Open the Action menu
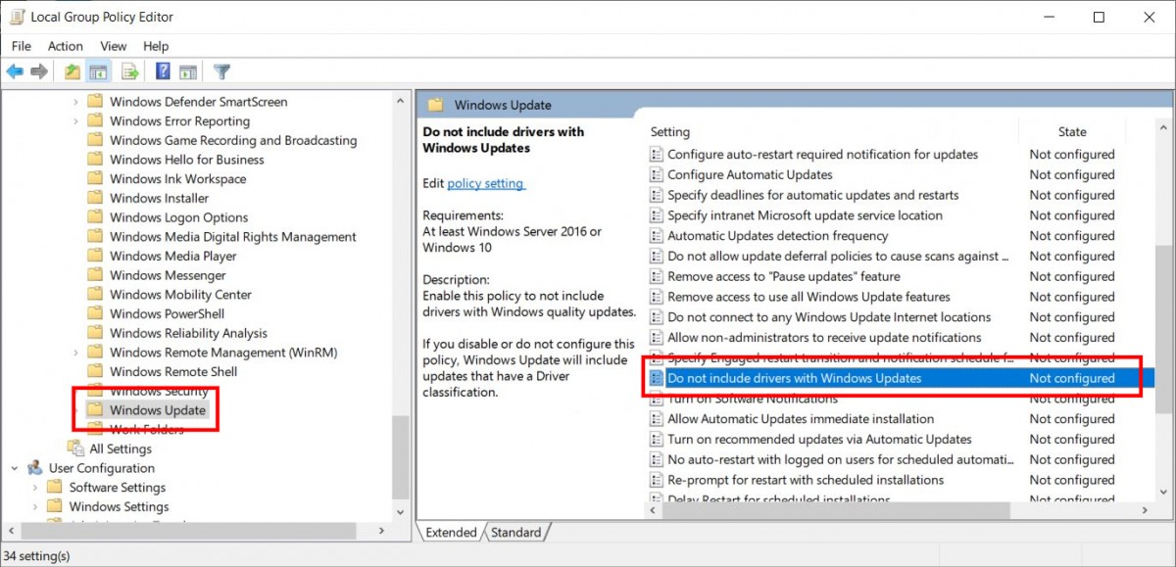The height and width of the screenshot is (567, 1176). [65, 45]
